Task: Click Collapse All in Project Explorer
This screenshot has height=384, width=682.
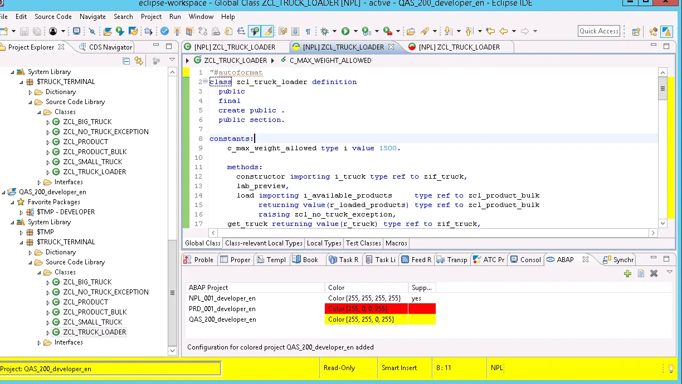Action: pyautogui.click(x=126, y=60)
